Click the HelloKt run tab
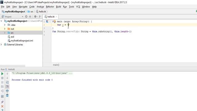 click(x=10, y=69)
